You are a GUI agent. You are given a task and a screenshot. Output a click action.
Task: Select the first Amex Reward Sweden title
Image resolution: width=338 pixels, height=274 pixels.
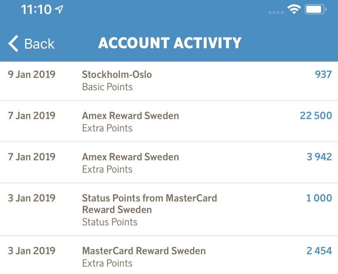click(131, 116)
